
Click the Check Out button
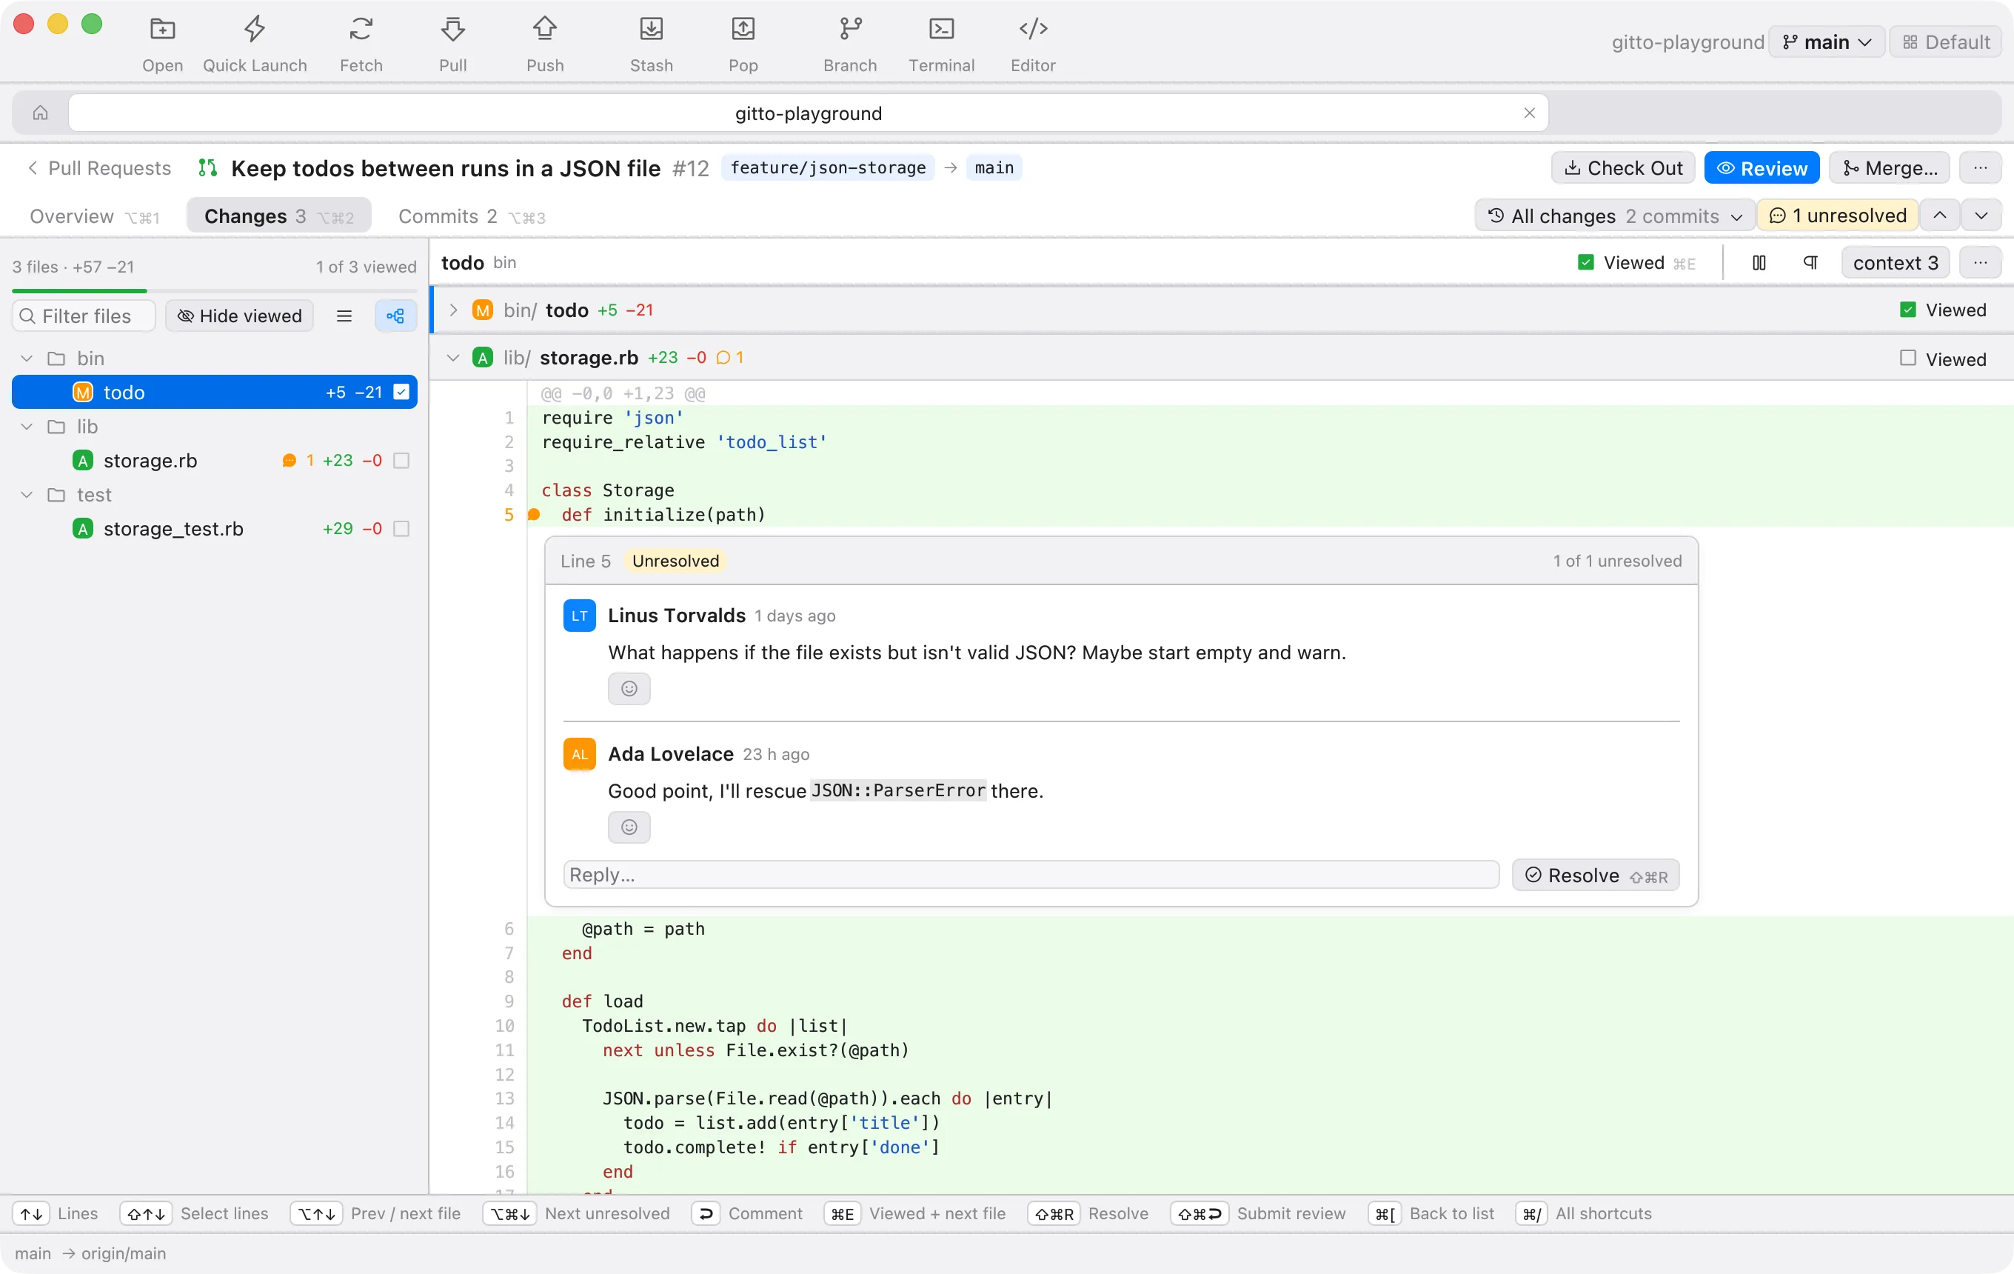[x=1622, y=168]
